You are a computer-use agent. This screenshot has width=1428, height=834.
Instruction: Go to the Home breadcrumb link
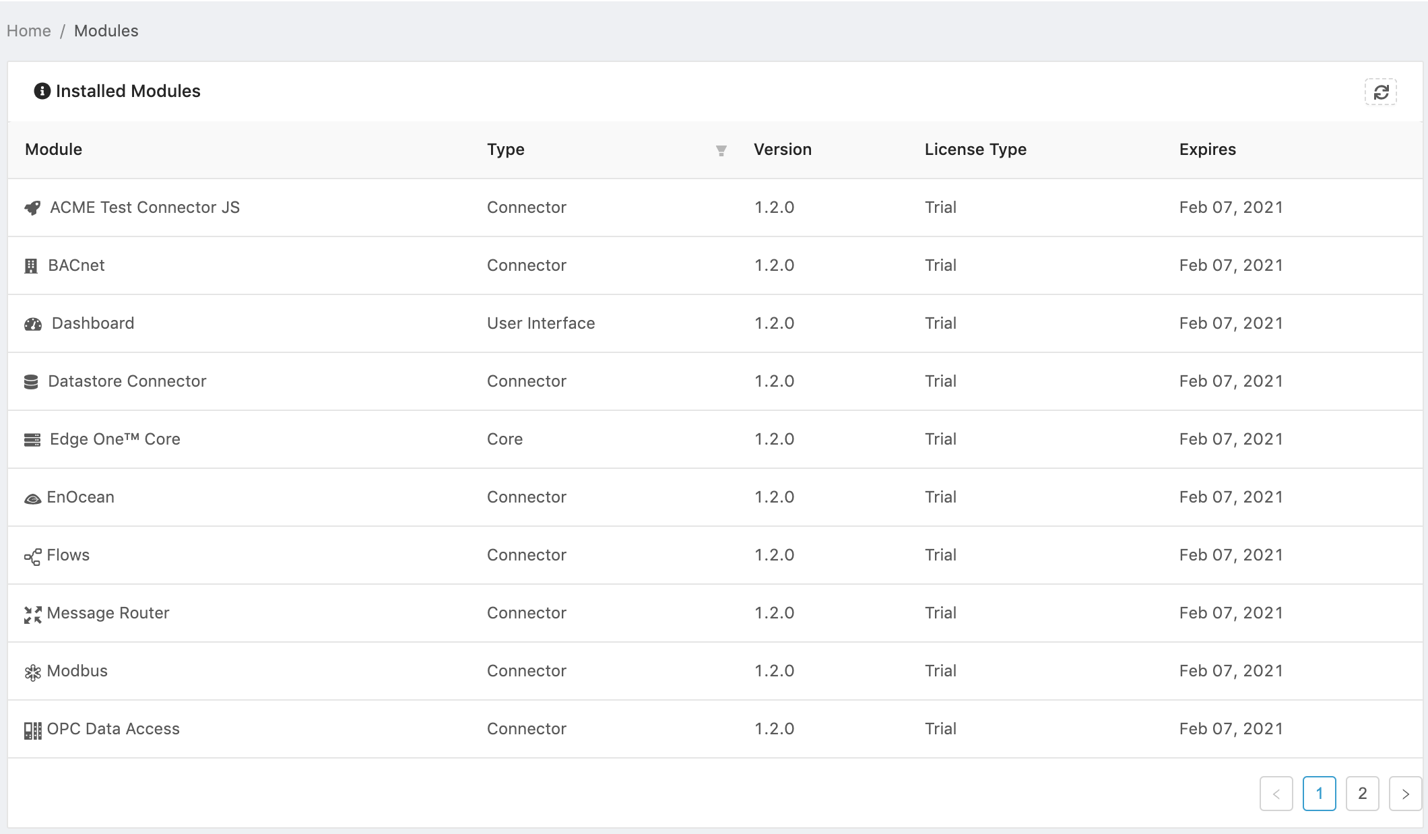29,31
